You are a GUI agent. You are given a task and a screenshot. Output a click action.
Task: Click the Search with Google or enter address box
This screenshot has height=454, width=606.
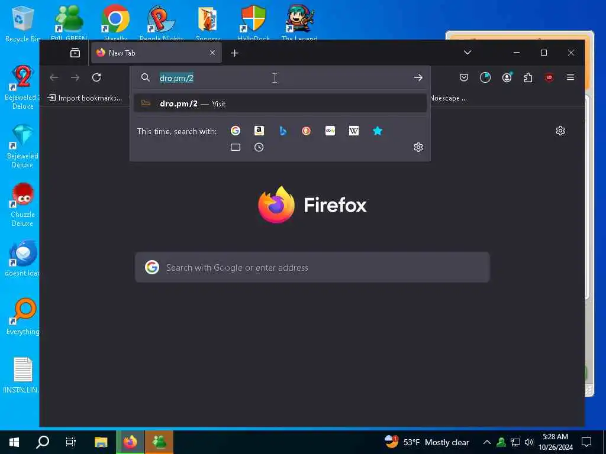pyautogui.click(x=312, y=267)
